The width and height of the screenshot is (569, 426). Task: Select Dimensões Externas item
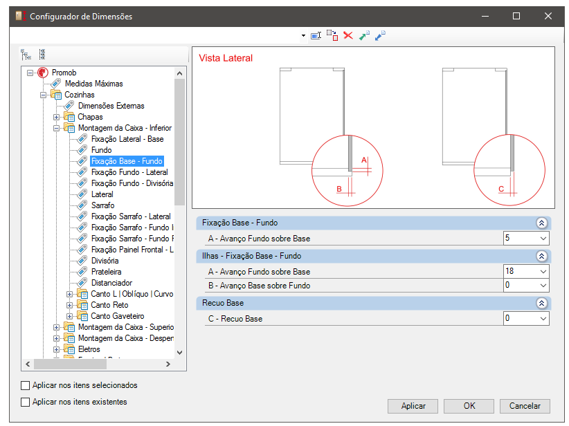point(111,106)
